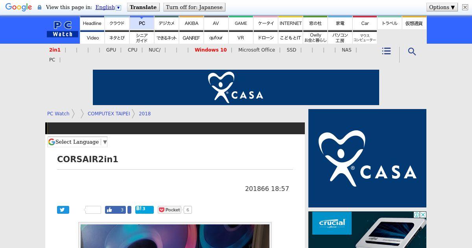472x248 pixels.
Task: Open the Select Language dropdown
Action: [77, 142]
